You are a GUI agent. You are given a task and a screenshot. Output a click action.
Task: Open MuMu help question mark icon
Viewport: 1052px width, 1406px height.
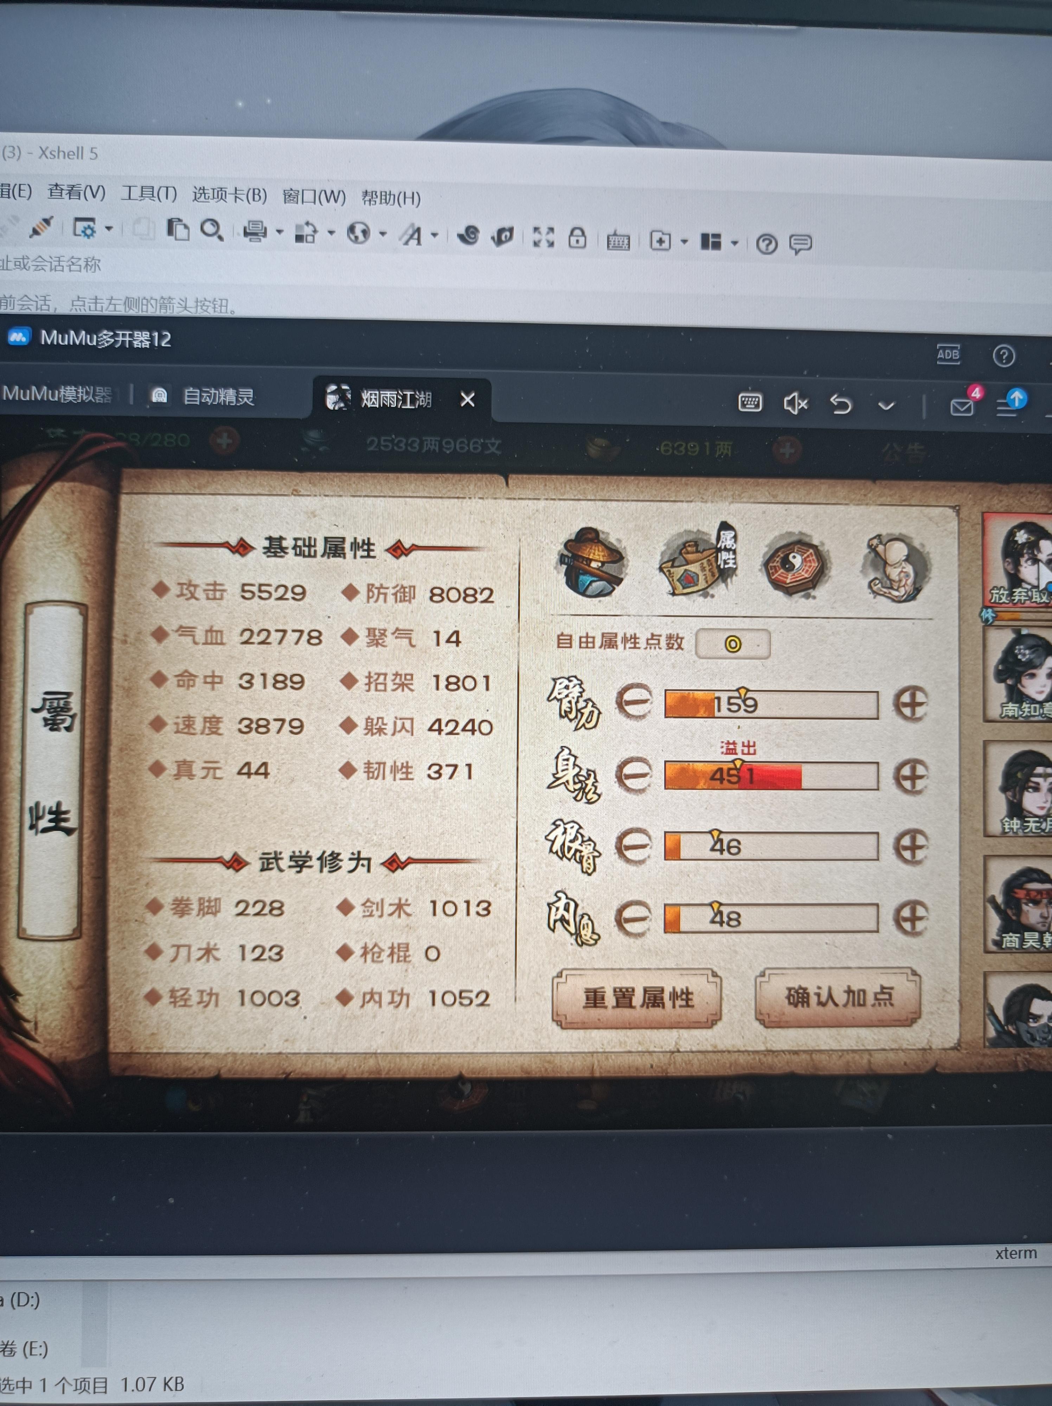tap(1004, 356)
